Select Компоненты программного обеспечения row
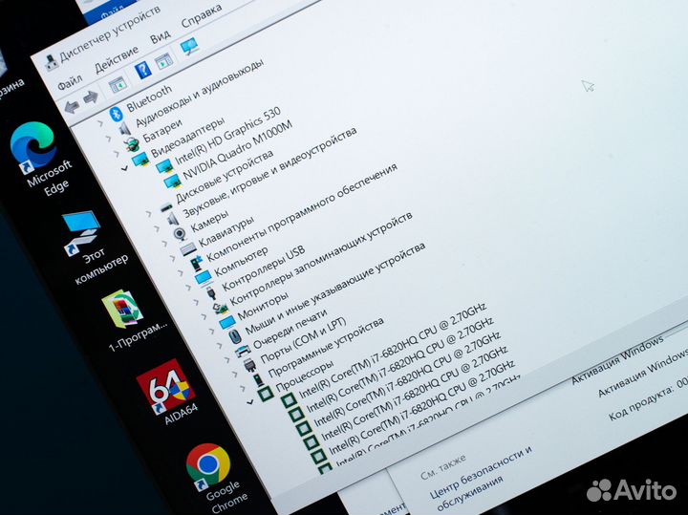The image size is (688, 515). [302, 213]
